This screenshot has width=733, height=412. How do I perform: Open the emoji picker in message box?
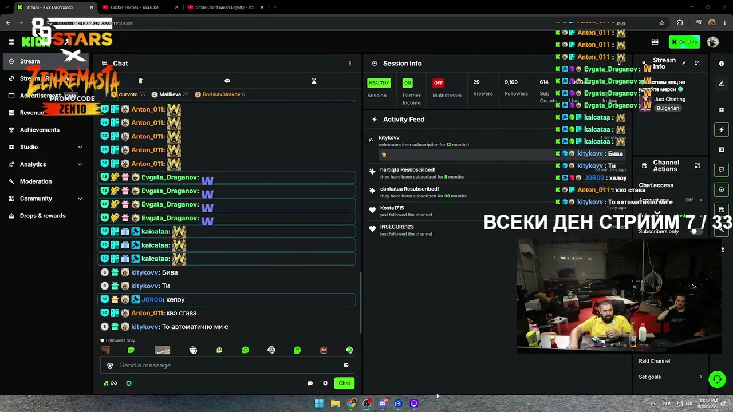pos(346,365)
